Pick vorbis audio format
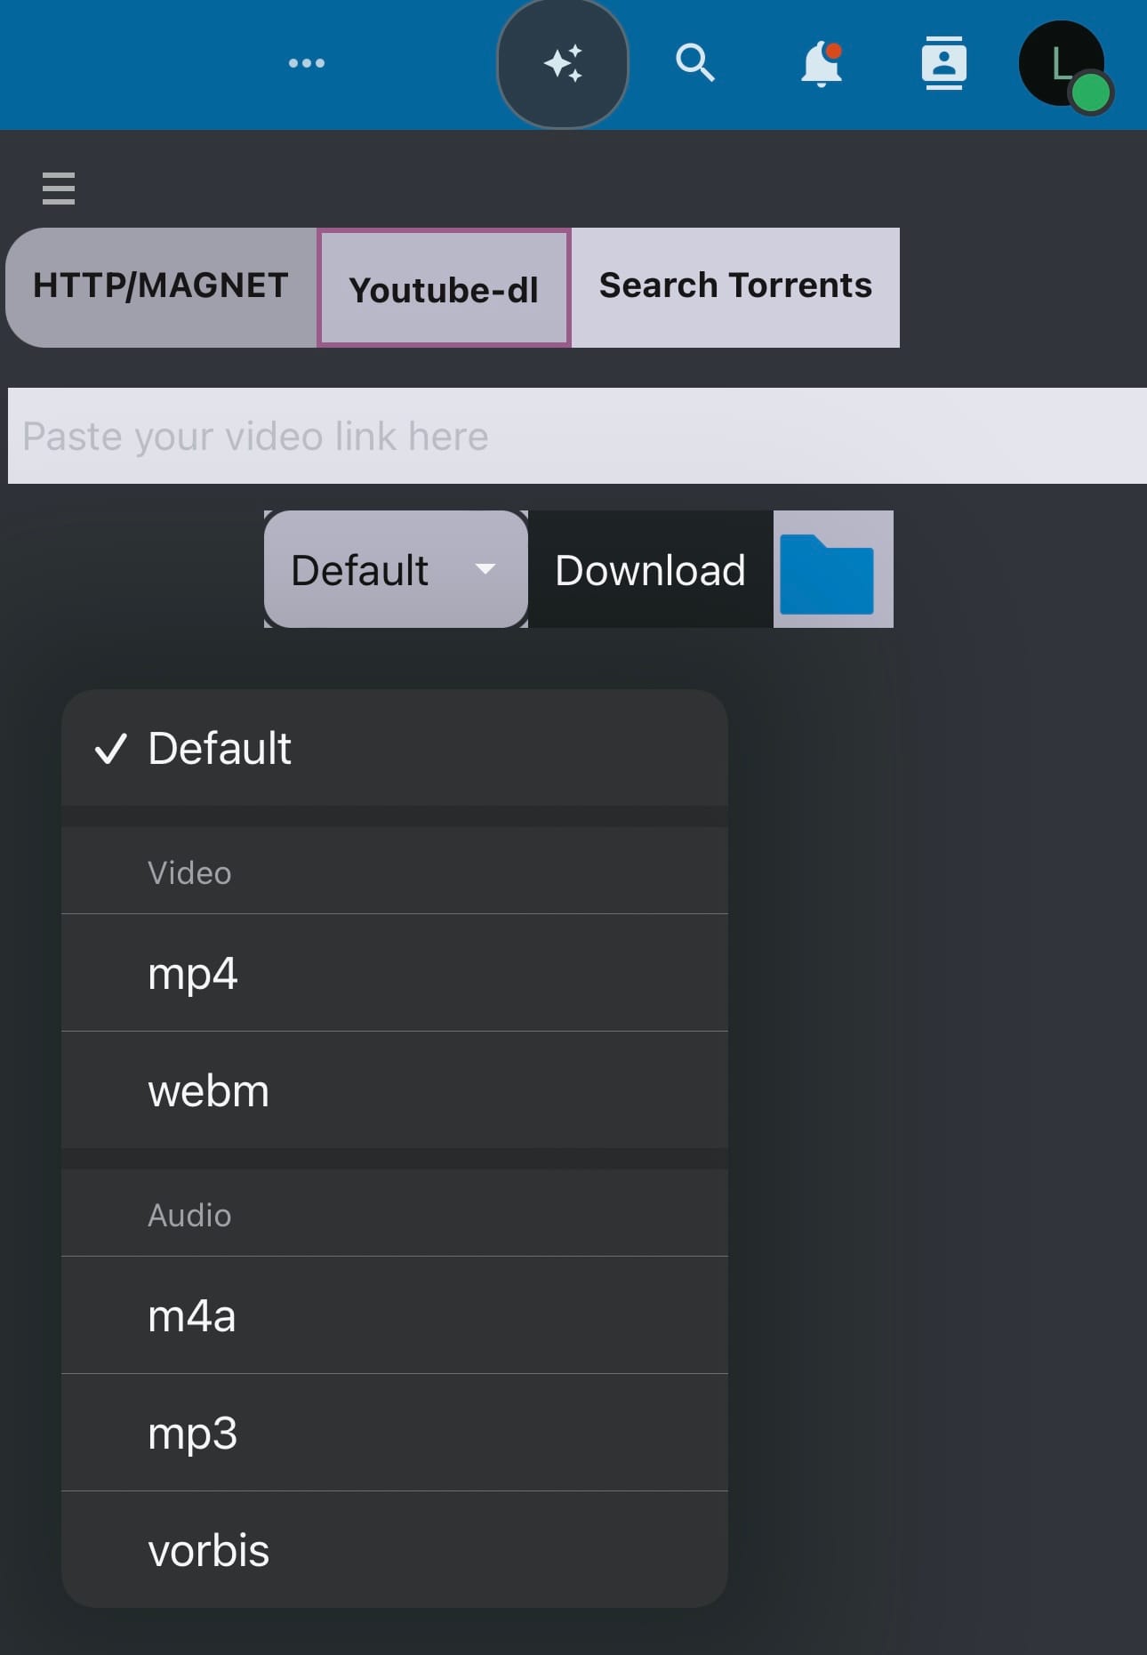The height and width of the screenshot is (1655, 1147). 395,1550
